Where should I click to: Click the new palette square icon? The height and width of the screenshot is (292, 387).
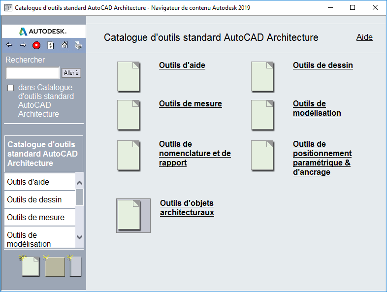point(55,266)
